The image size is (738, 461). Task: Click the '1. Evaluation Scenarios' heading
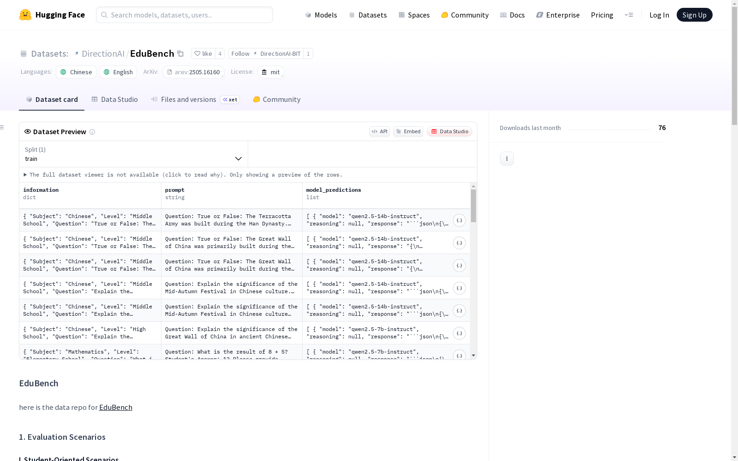(62, 437)
